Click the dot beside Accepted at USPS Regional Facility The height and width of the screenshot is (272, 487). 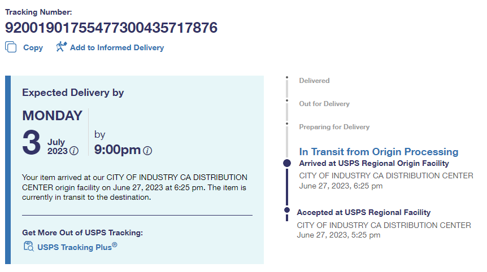[287, 213]
